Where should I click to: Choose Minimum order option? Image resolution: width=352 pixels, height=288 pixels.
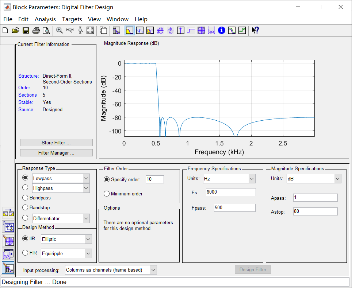[106, 194]
